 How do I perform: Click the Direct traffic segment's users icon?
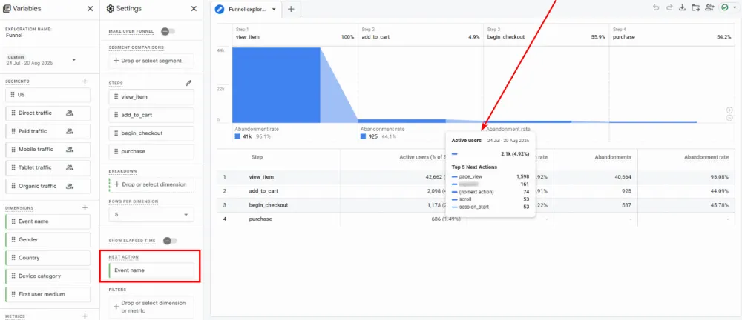[x=70, y=113]
